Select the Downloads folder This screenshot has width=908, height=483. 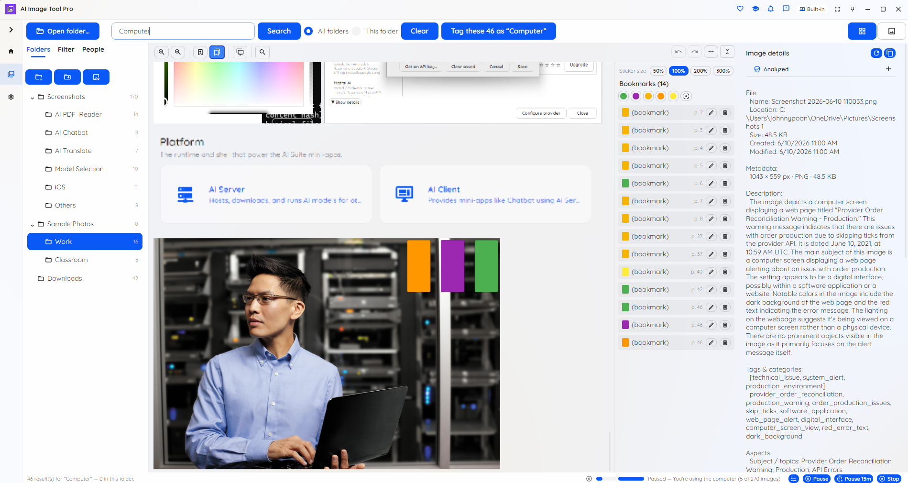84,279
